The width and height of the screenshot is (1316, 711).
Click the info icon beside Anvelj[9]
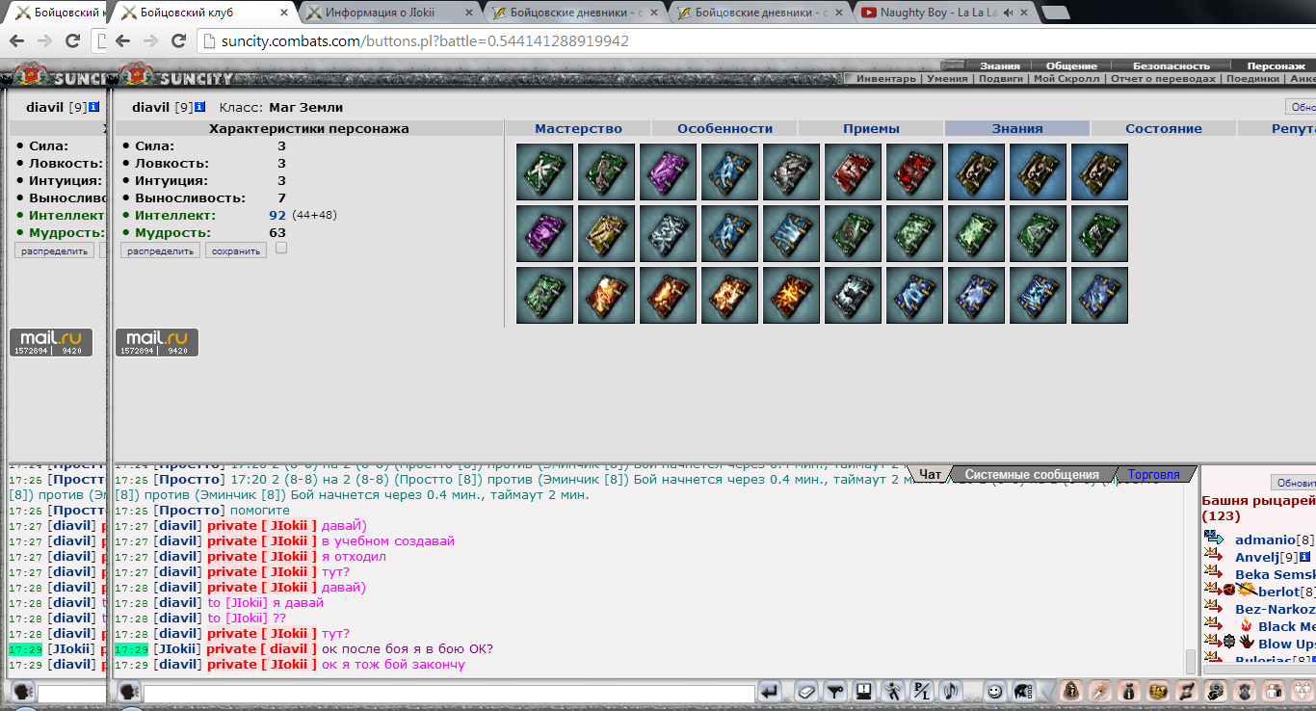[1304, 557]
